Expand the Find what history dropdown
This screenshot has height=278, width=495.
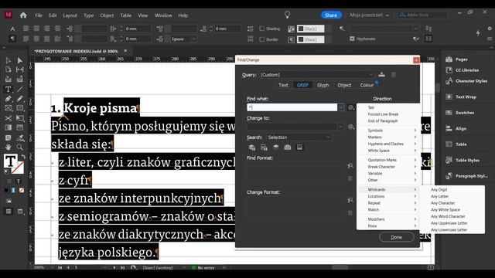(x=340, y=107)
